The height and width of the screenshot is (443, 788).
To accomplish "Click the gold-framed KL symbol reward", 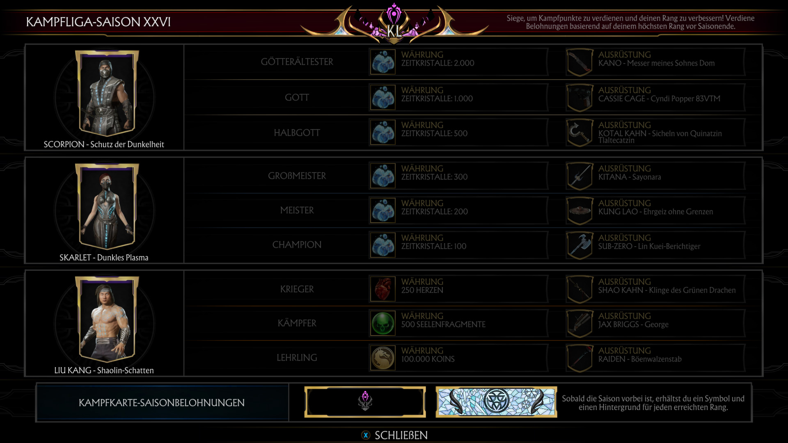I will pyautogui.click(x=365, y=402).
